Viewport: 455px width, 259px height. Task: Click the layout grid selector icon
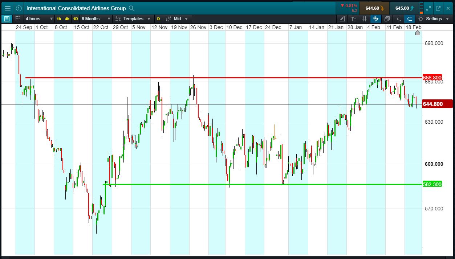pos(18,19)
